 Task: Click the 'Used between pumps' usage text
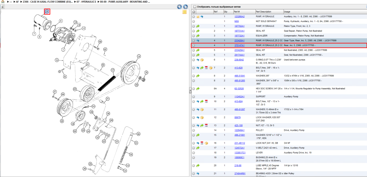[294, 60]
